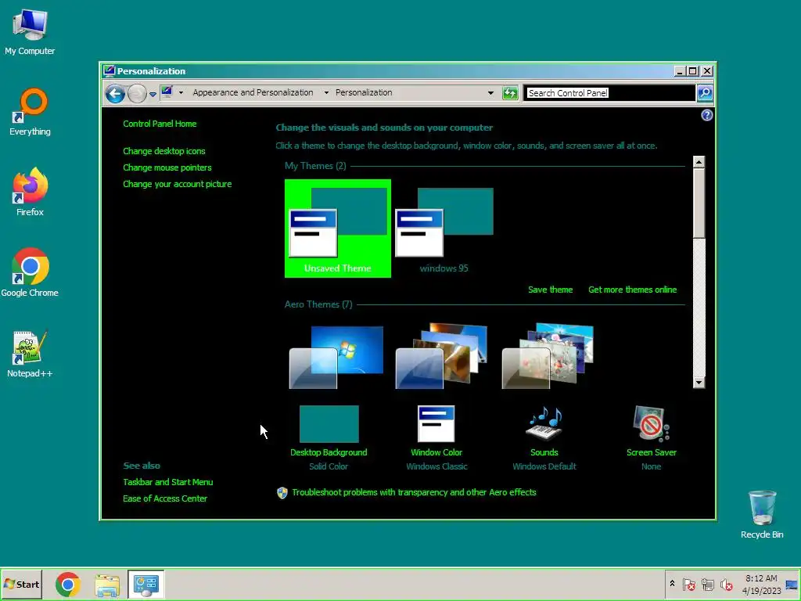Click the network tray icon
801x601 pixels.
(707, 584)
